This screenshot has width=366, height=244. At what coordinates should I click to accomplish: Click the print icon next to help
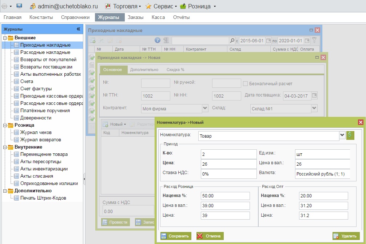(166, 40)
